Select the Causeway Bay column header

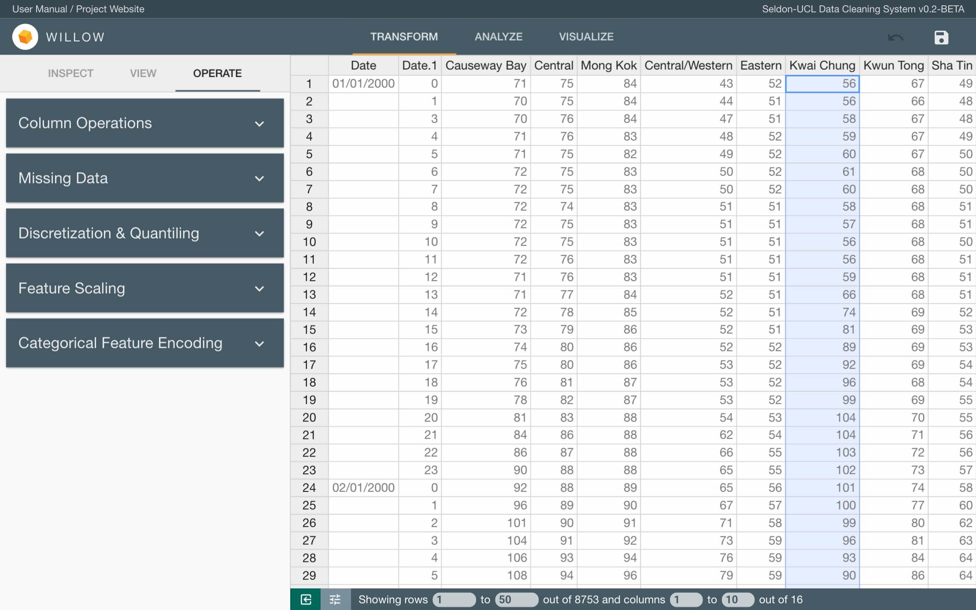486,65
